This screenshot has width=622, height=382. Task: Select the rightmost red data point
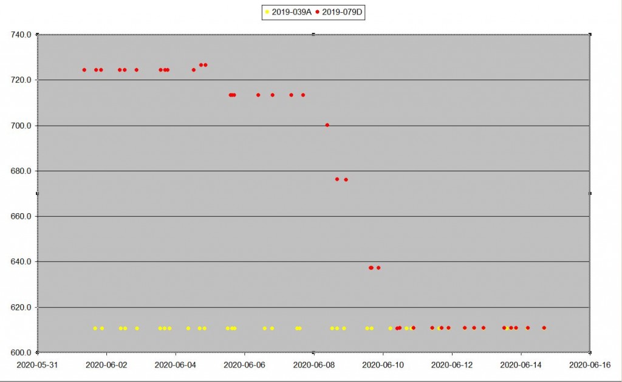(544, 328)
